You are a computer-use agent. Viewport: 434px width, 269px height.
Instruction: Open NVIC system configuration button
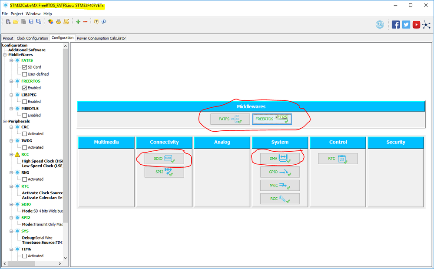pos(280,186)
